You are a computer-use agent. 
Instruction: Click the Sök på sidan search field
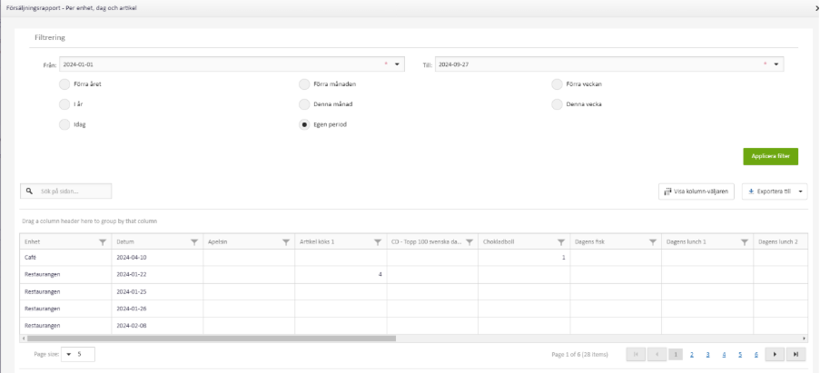(x=73, y=191)
